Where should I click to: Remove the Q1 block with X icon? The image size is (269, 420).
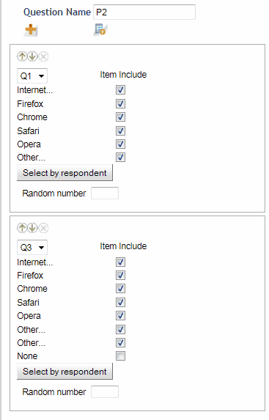pyautogui.click(x=43, y=56)
